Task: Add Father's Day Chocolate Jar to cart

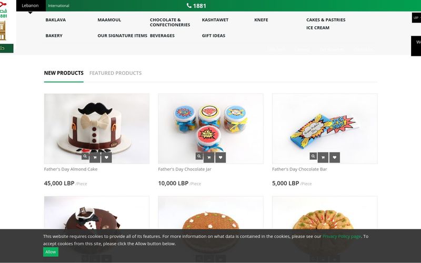Action: [209, 157]
